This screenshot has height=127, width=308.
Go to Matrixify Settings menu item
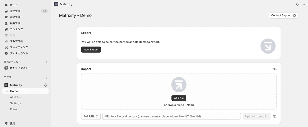click(x=15, y=103)
